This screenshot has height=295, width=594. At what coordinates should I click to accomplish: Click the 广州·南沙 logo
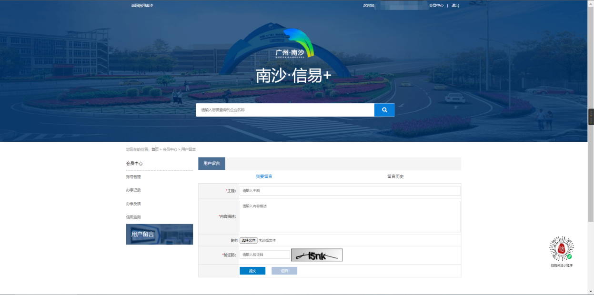(295, 44)
